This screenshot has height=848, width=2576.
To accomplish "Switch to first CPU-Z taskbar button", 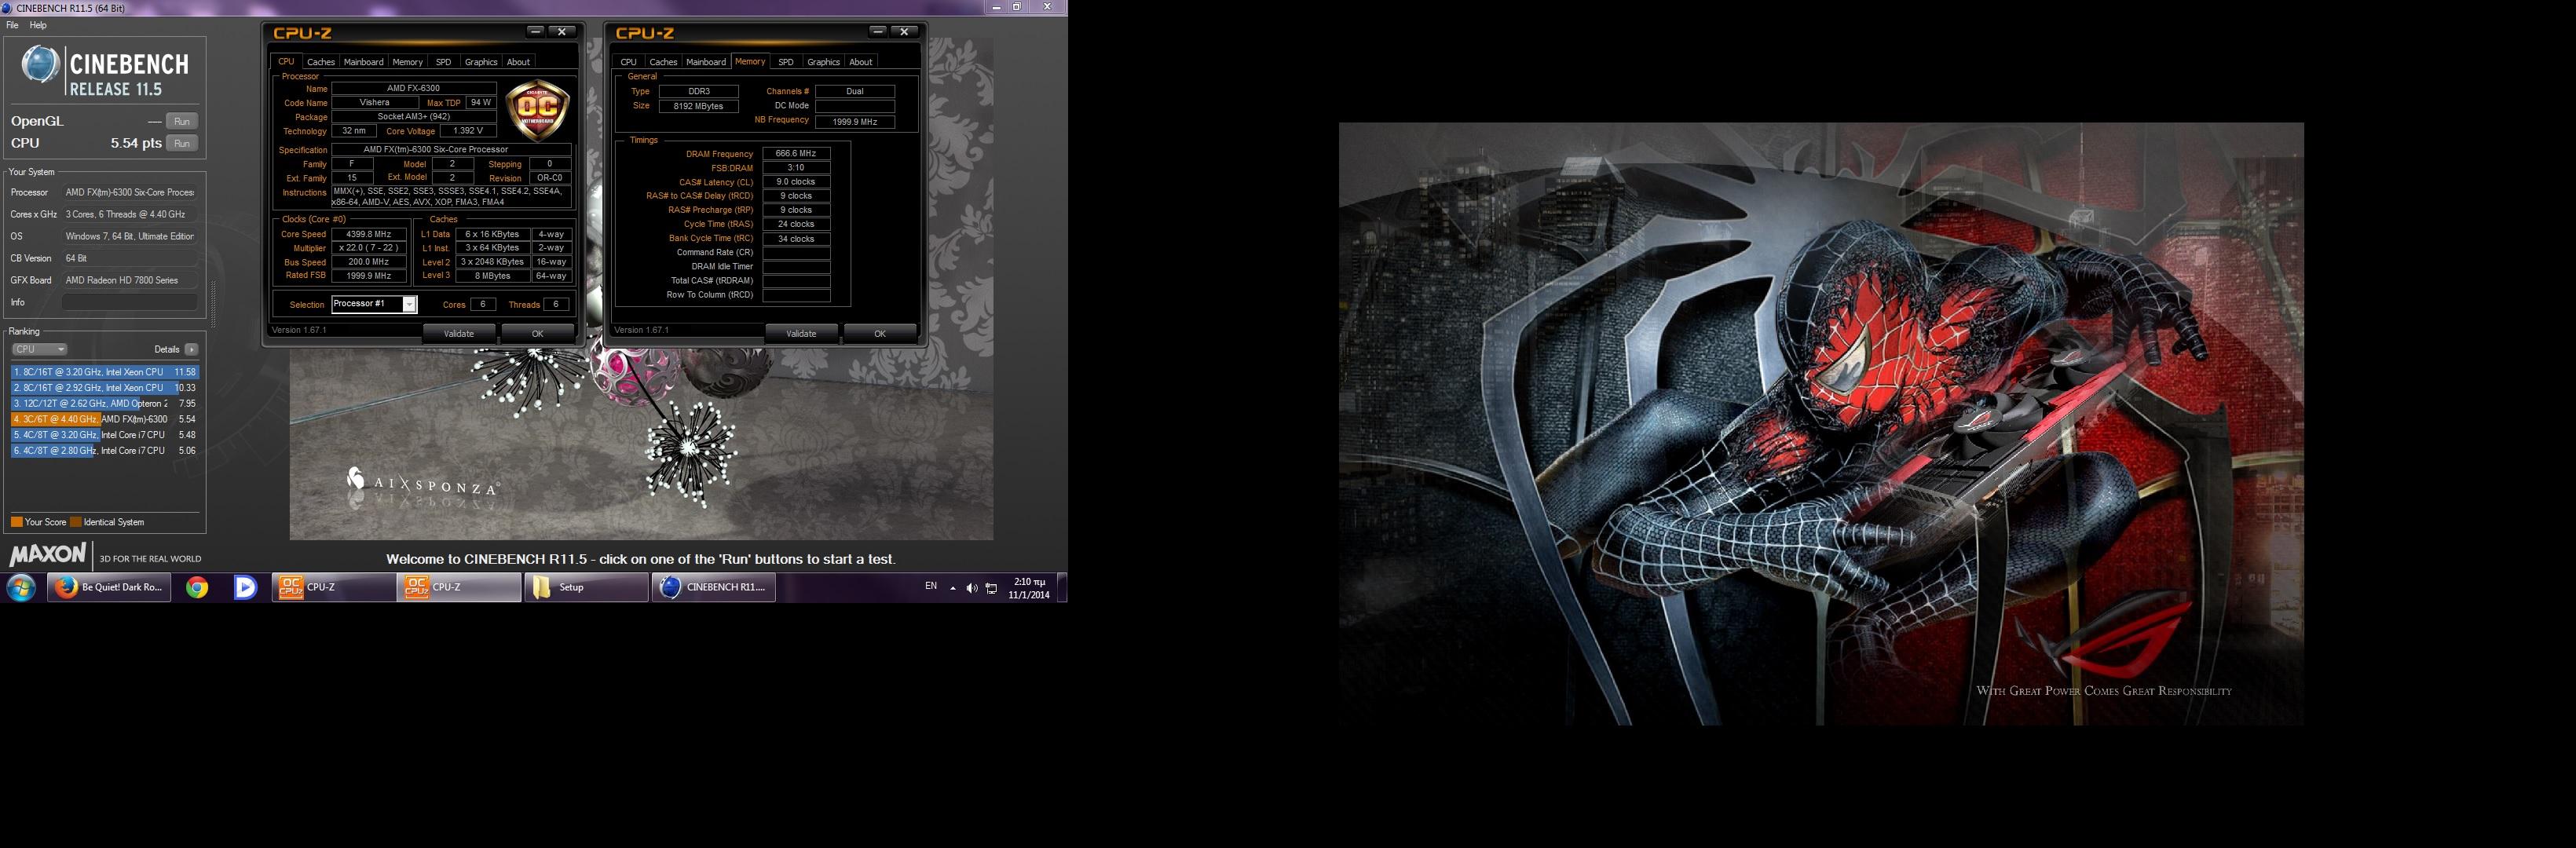I will click(x=334, y=587).
